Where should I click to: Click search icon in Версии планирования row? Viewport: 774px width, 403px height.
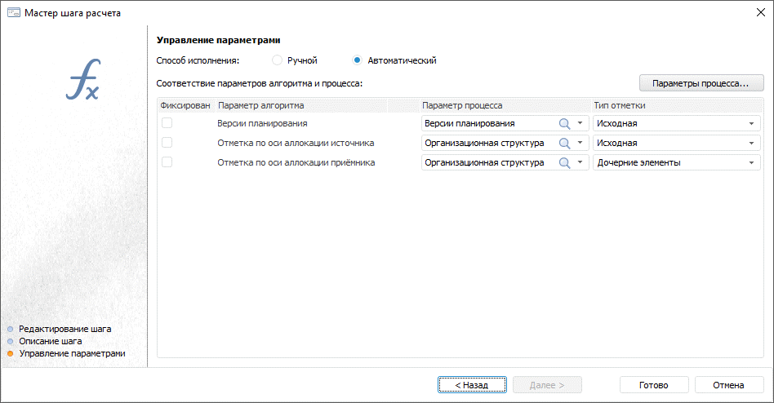click(x=564, y=123)
